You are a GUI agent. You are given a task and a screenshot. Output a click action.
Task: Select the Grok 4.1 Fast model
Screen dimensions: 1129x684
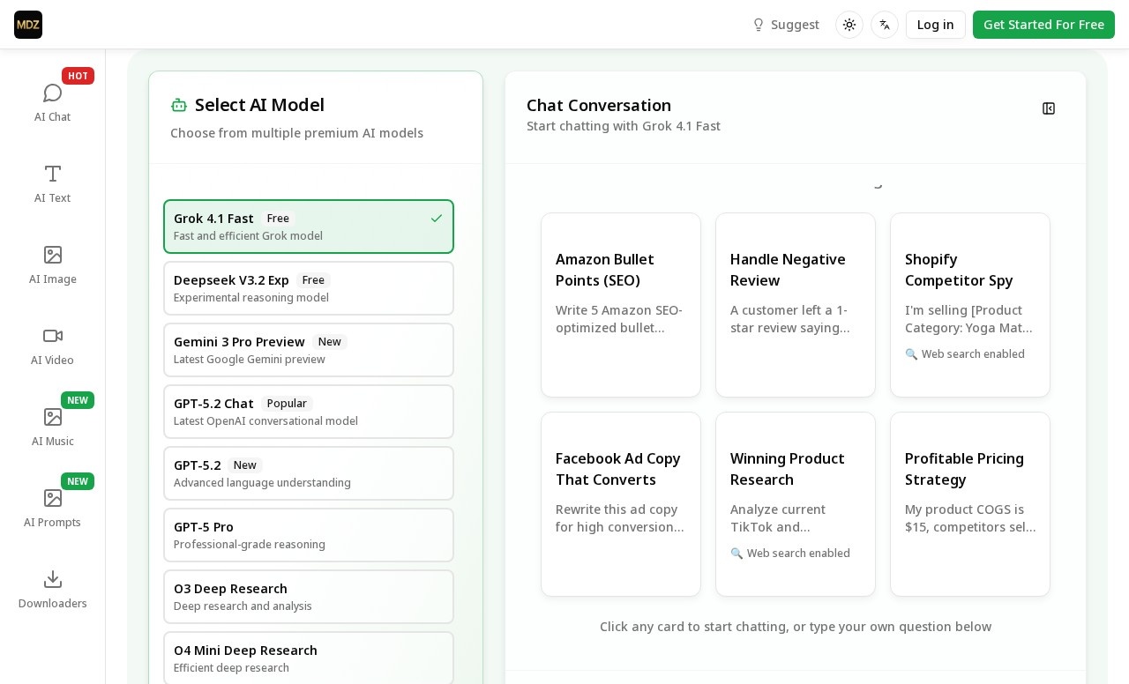309,227
